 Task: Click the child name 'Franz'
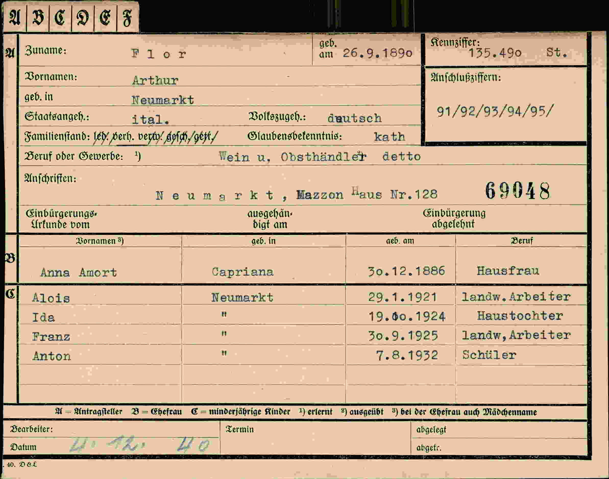(51, 336)
